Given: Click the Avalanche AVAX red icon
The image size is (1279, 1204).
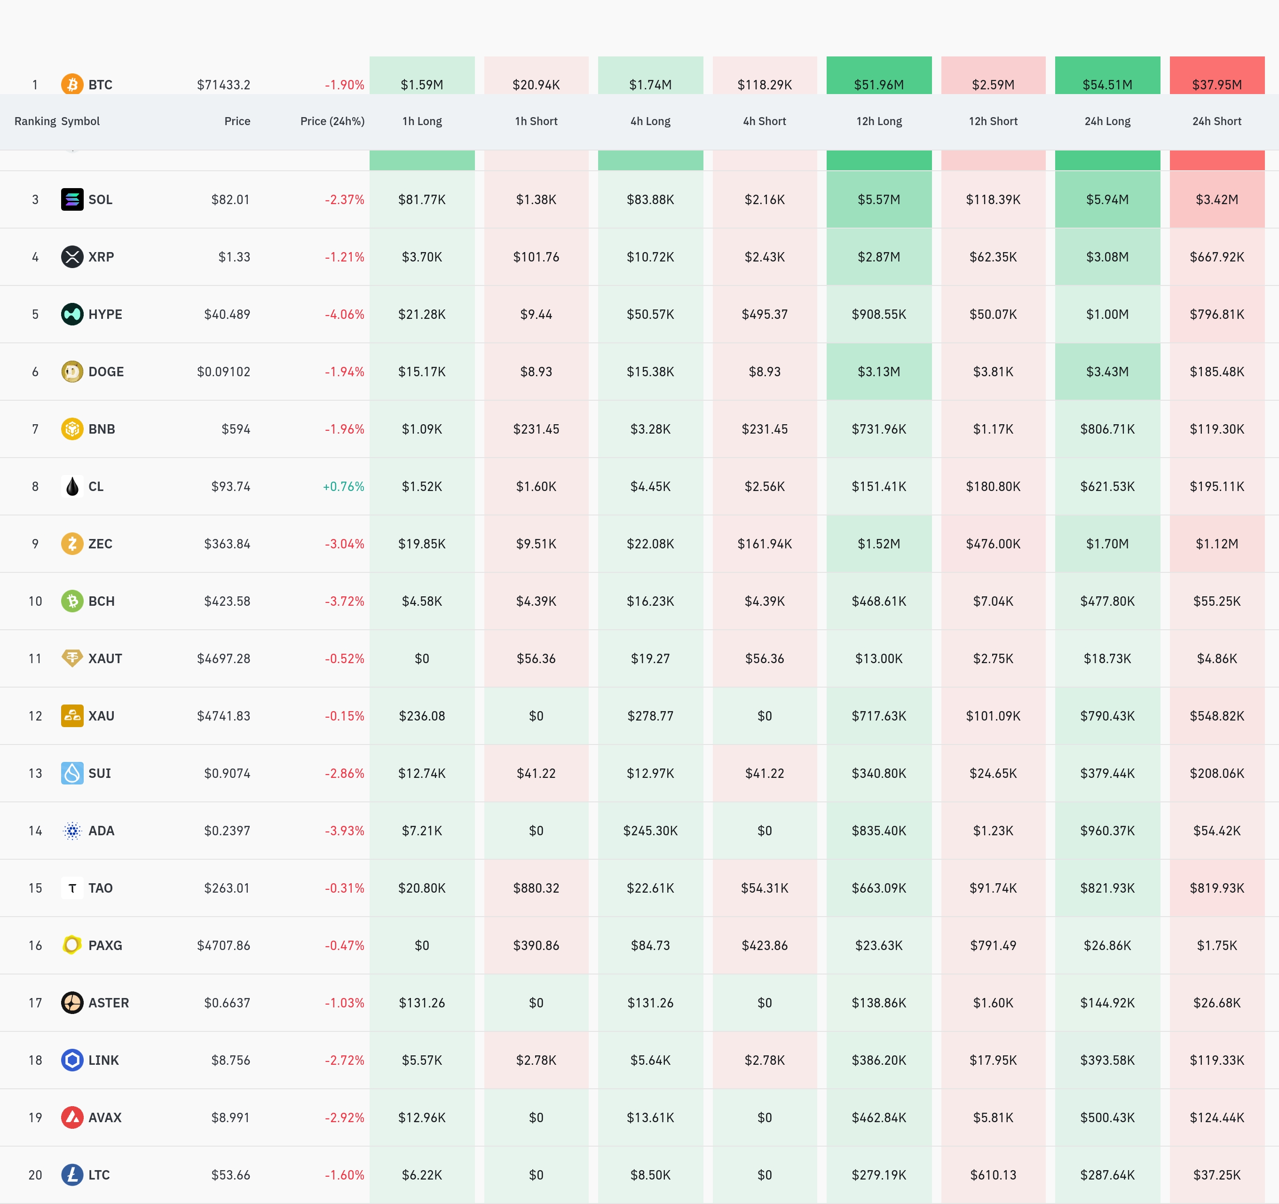Looking at the screenshot, I should click(x=72, y=1117).
